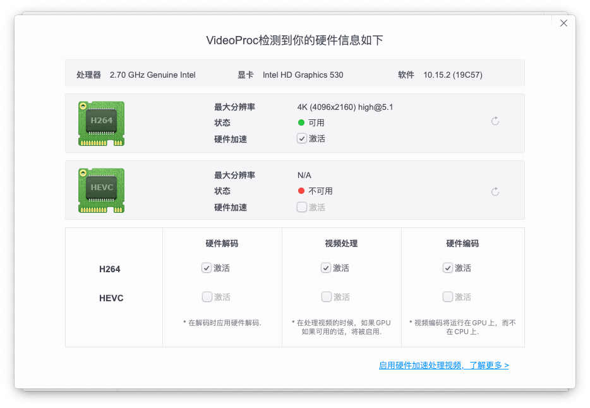Toggle HEVC hardware encoding checkbox
This screenshot has height=408, width=590.
click(x=447, y=297)
